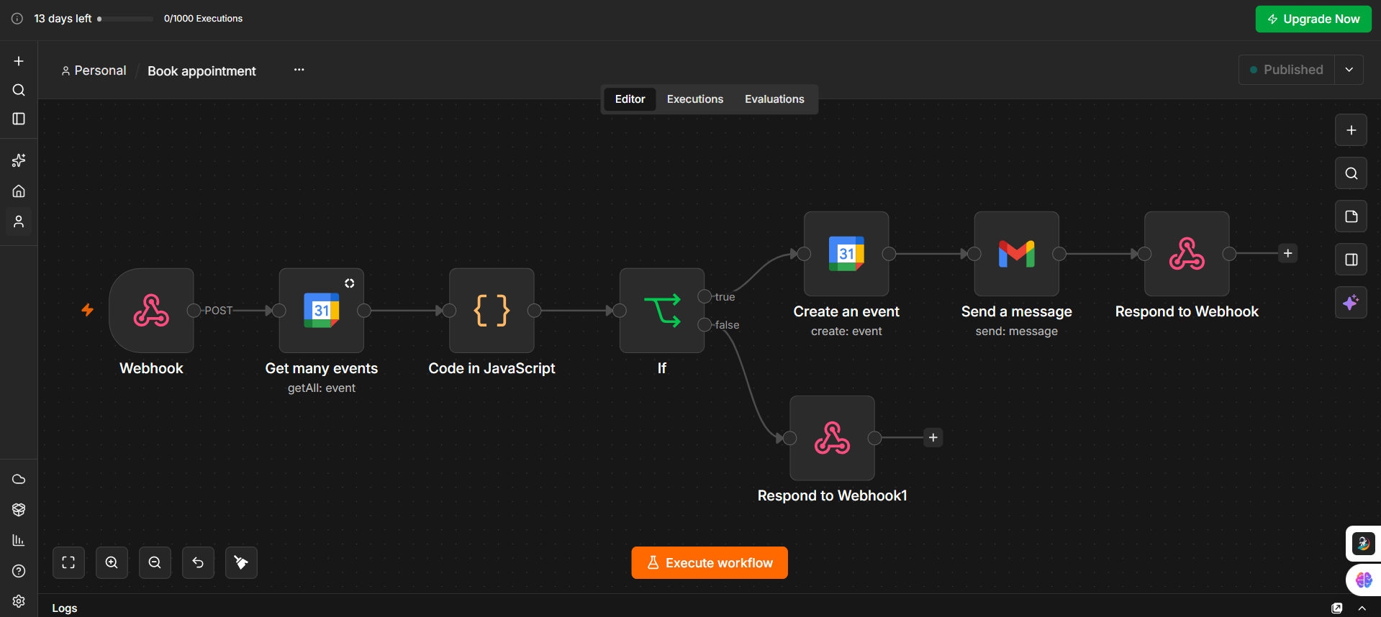Click the POST label on Webhook connection

click(x=219, y=311)
